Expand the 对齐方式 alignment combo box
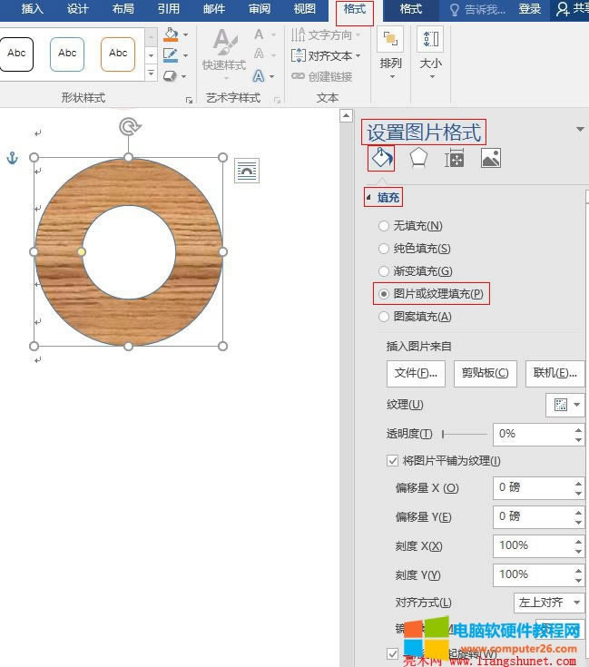Viewport: 589px width, 667px height. point(549,603)
